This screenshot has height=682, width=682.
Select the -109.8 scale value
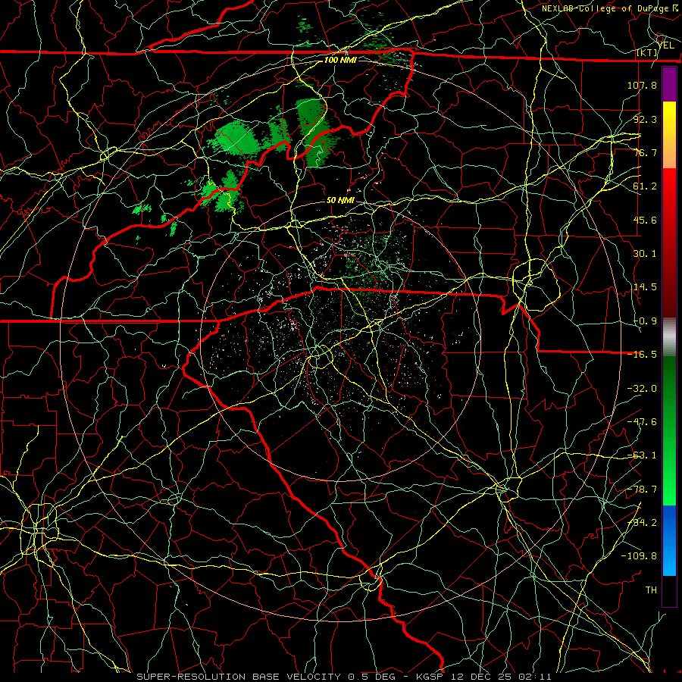tap(639, 556)
